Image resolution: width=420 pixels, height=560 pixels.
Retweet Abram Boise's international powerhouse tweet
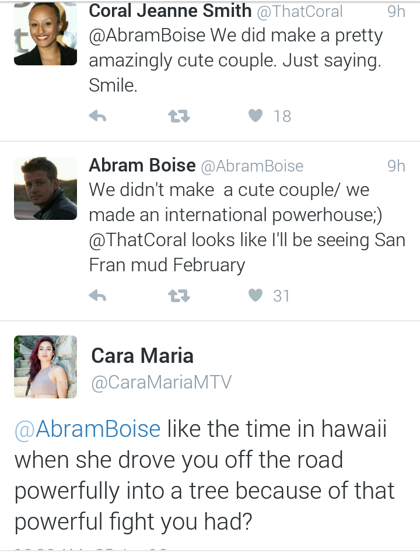[x=179, y=296]
